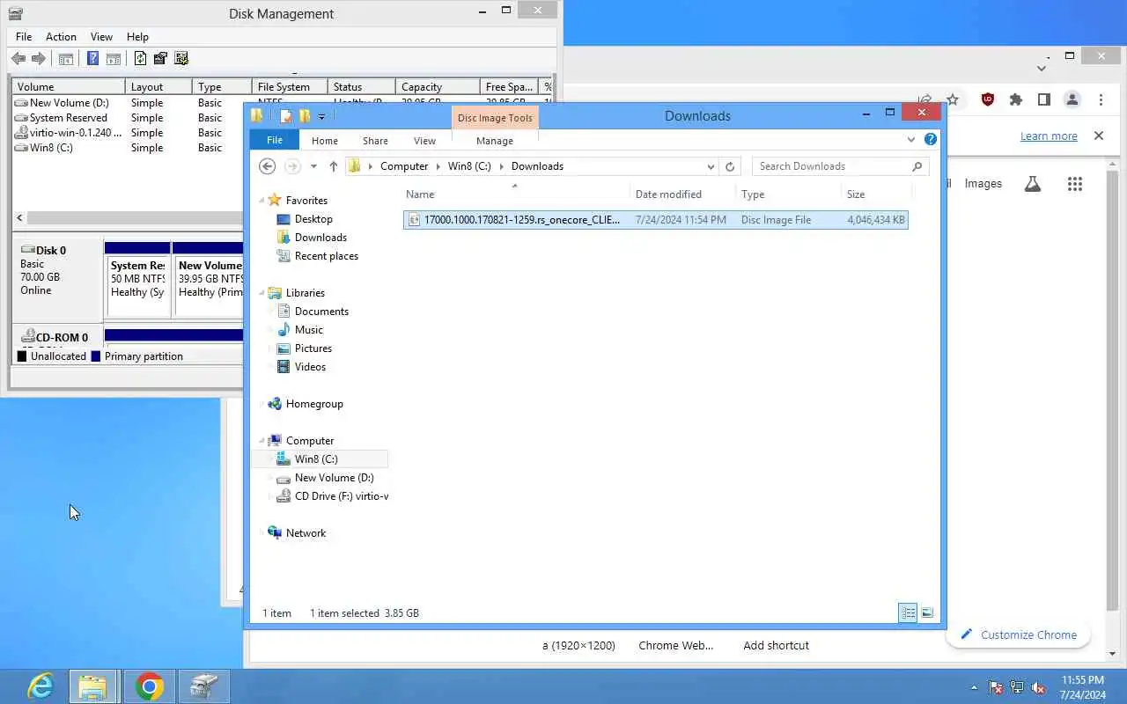Click Images link in Chrome
The width and height of the screenshot is (1127, 704).
pos(983,183)
